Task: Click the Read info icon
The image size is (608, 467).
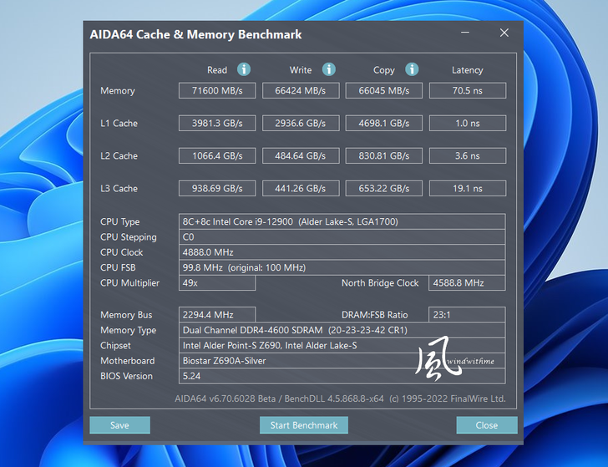Action: point(244,69)
